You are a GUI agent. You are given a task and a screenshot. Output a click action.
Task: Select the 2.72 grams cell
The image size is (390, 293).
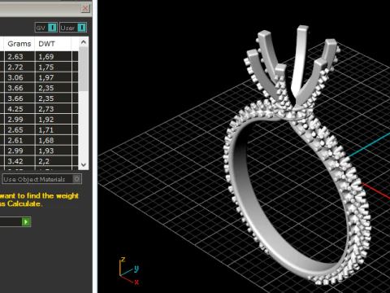pyautogui.click(x=19, y=67)
